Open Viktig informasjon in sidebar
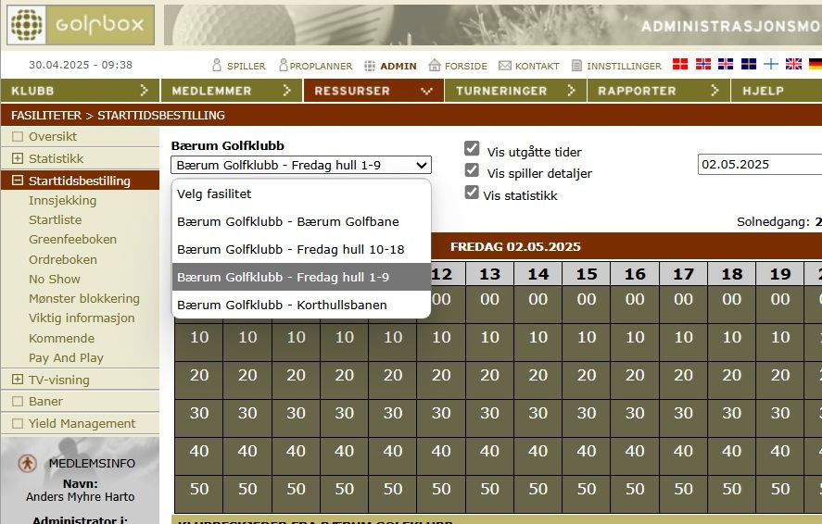The width and height of the screenshot is (822, 524). point(82,318)
